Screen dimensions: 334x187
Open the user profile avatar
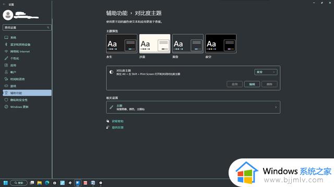8,15
